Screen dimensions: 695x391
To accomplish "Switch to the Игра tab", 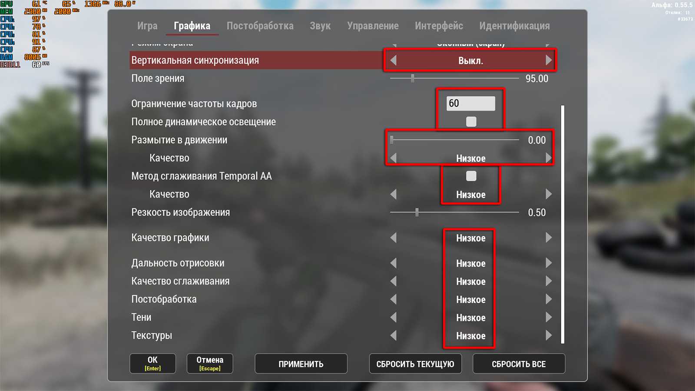I will [147, 26].
